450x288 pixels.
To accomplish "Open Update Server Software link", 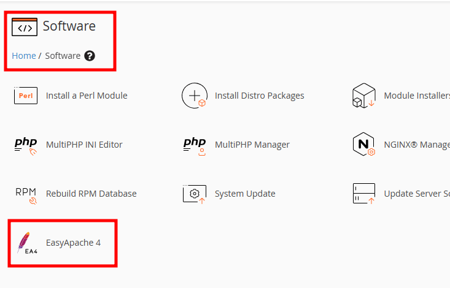I will (417, 194).
